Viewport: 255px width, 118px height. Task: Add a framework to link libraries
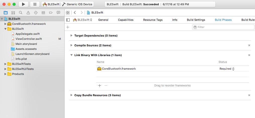100,85
